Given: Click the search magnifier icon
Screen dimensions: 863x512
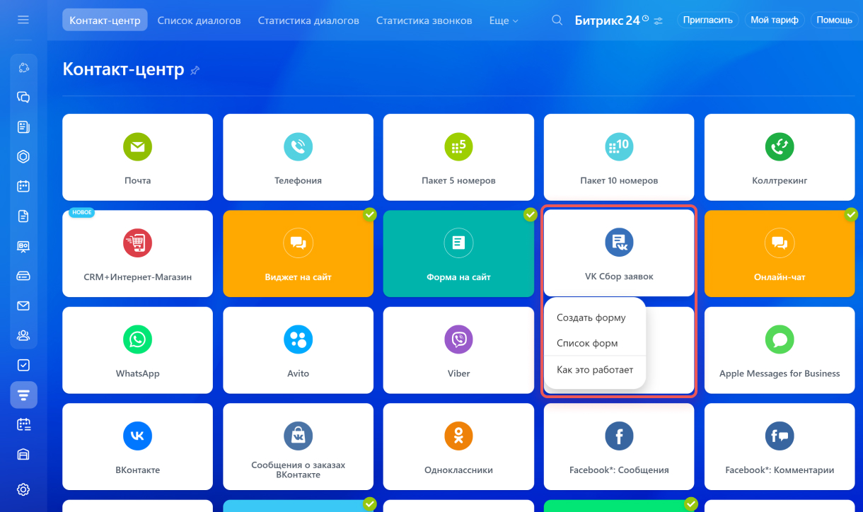Looking at the screenshot, I should coord(557,20).
